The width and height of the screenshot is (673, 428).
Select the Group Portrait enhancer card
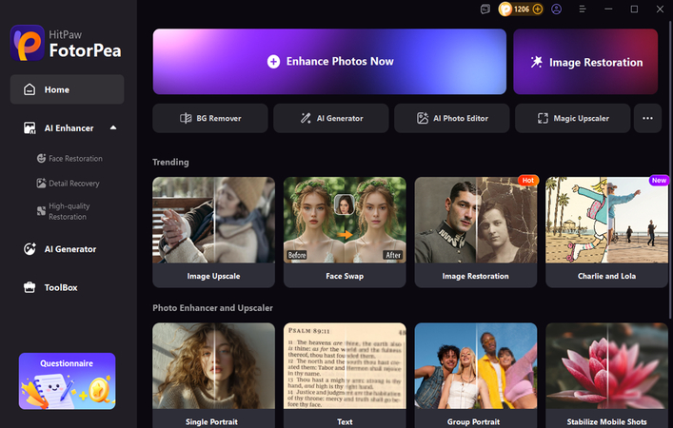(x=476, y=376)
